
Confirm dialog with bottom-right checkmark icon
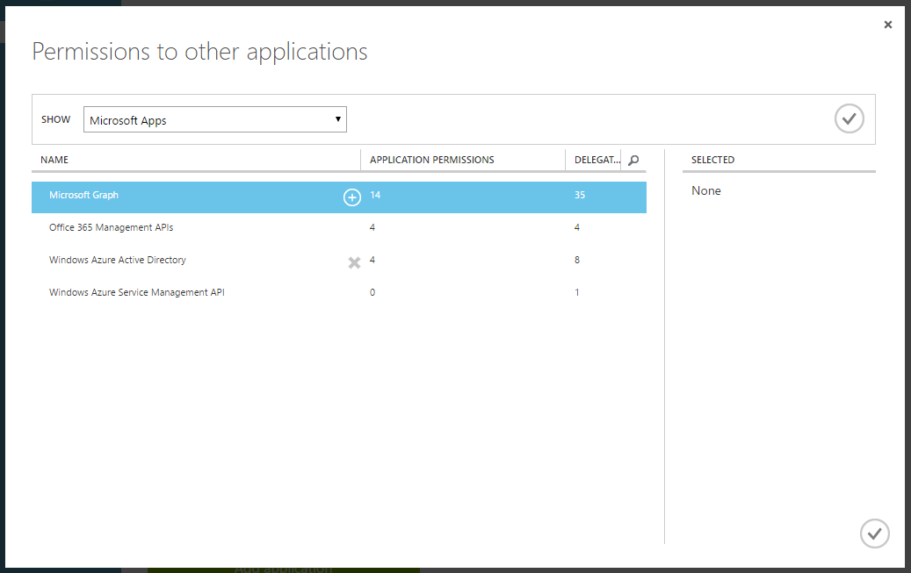pyautogui.click(x=874, y=533)
